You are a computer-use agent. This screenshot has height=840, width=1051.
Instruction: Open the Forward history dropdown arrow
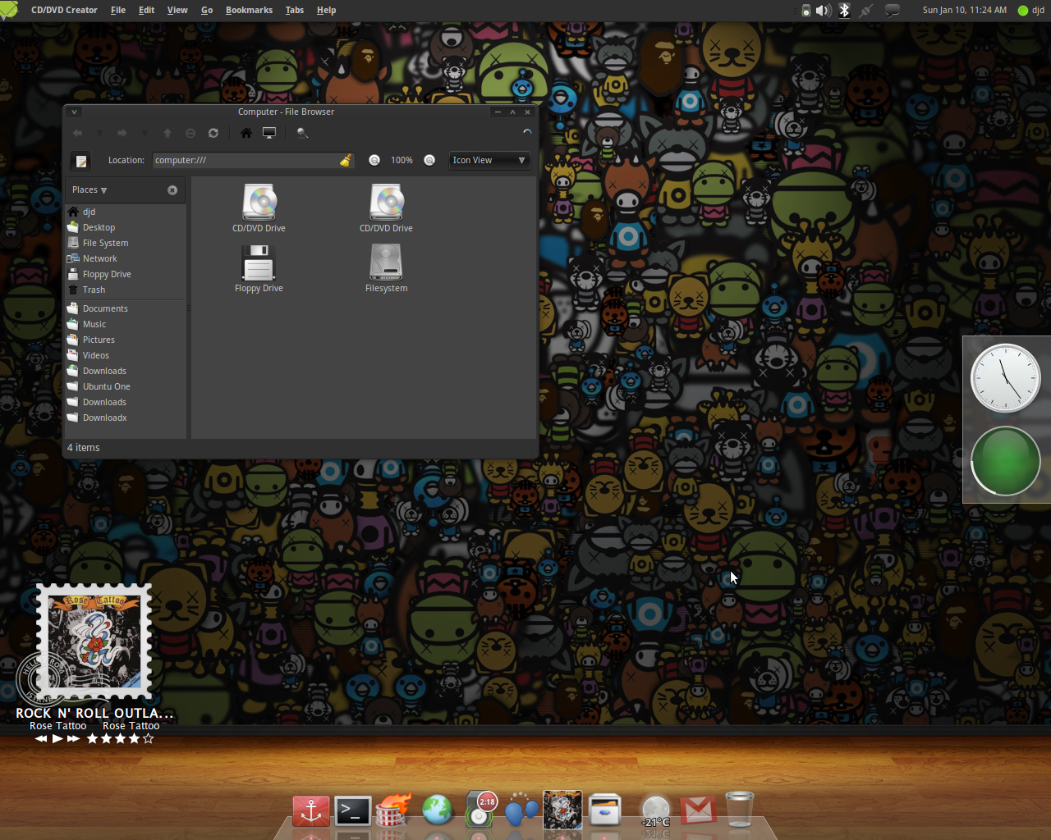tap(145, 133)
